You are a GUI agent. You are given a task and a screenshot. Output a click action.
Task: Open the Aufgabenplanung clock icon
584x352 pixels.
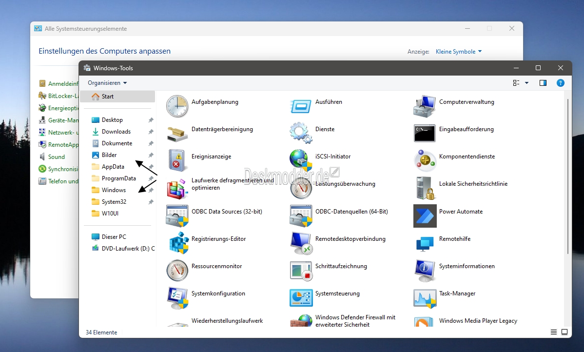(x=177, y=106)
